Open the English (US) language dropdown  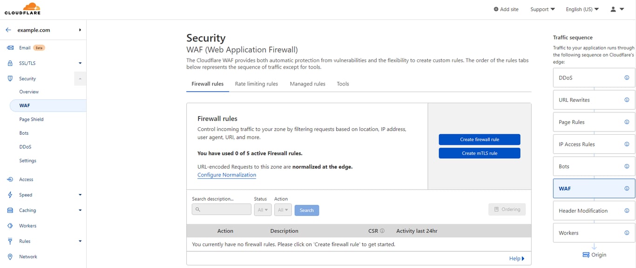(582, 8)
